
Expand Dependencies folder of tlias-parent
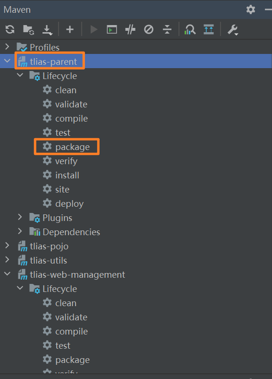point(20,231)
